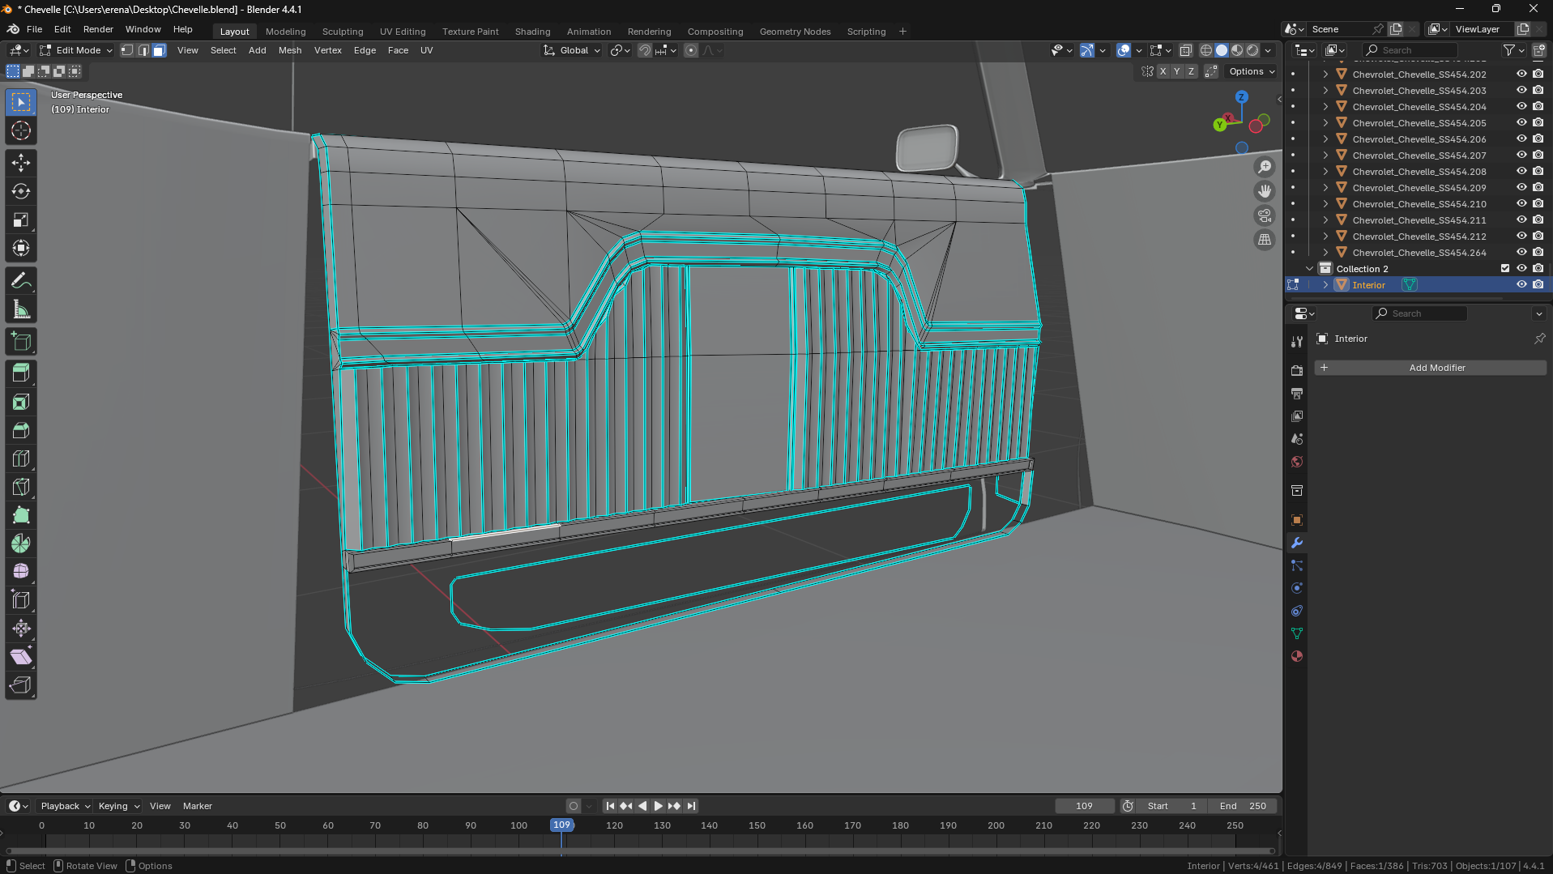The image size is (1553, 874).
Task: Open the Edit Mode dropdown
Action: point(76,50)
